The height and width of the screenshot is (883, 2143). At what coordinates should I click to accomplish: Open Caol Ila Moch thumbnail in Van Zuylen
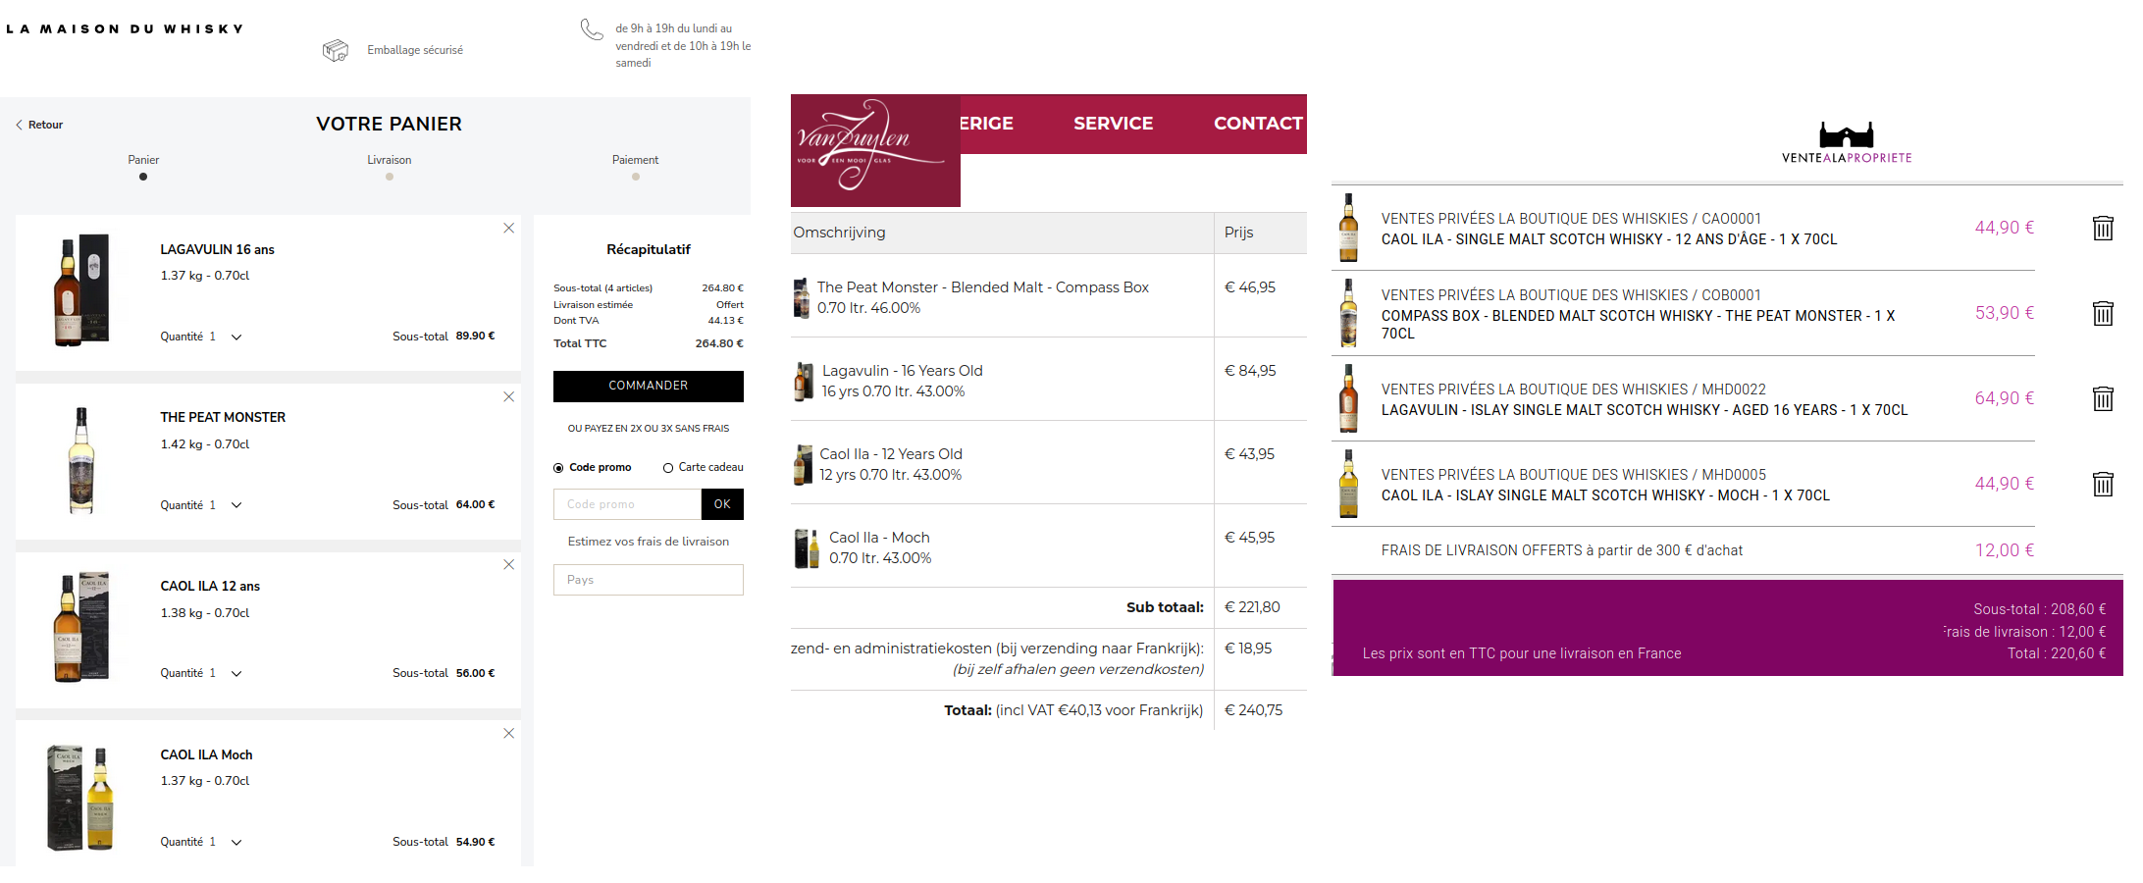pyautogui.click(x=807, y=547)
